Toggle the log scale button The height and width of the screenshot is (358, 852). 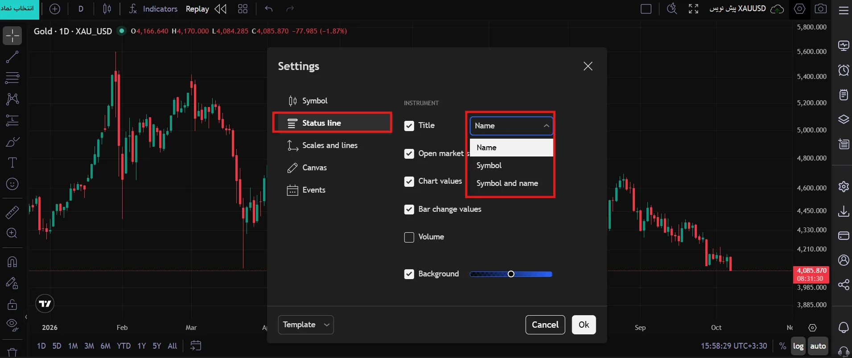coord(798,346)
